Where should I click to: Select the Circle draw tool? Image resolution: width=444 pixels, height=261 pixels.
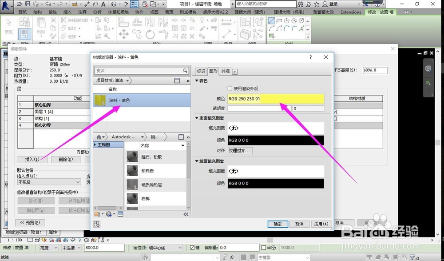coord(301,20)
